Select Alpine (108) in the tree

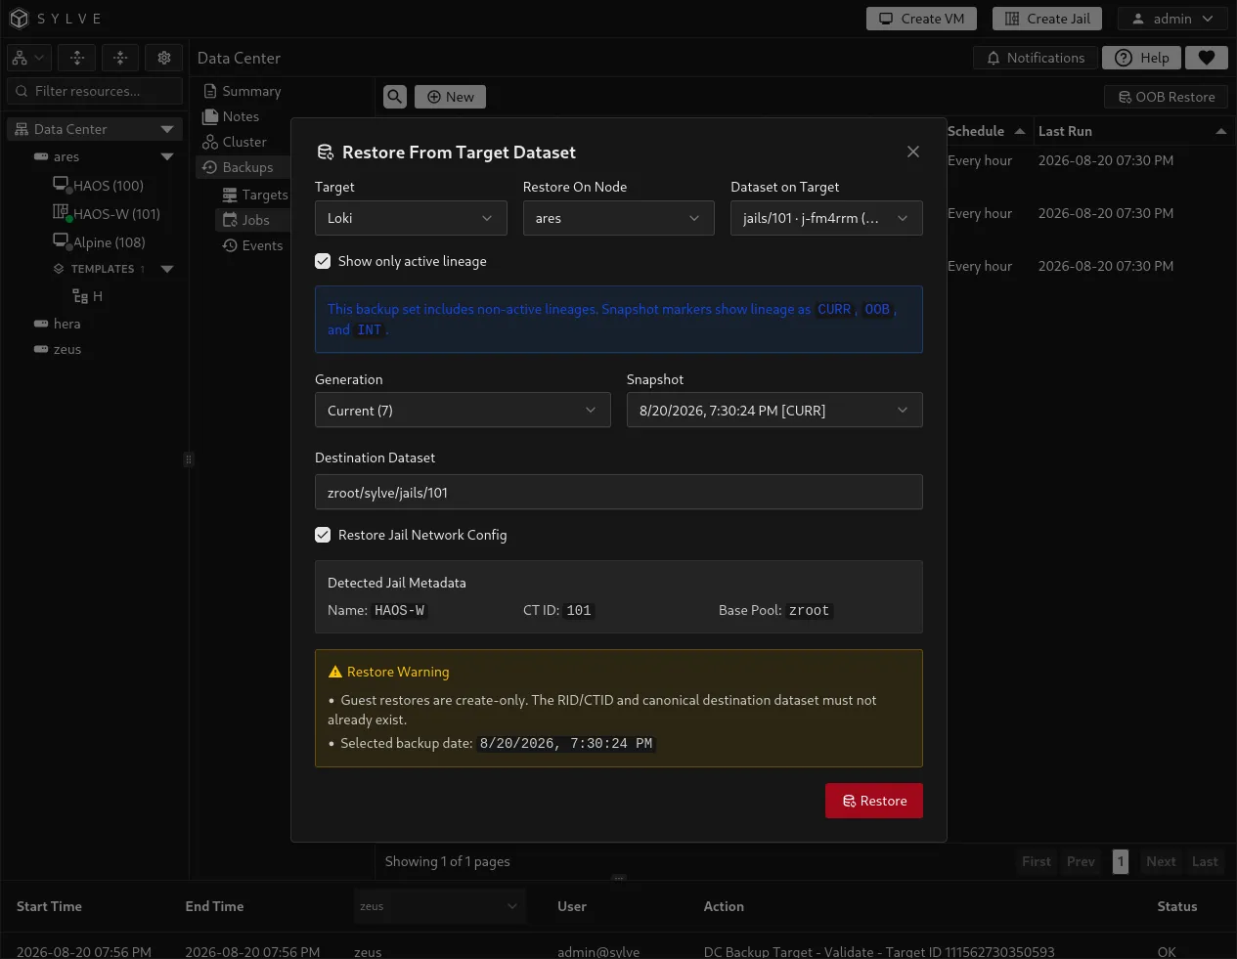coord(109,242)
